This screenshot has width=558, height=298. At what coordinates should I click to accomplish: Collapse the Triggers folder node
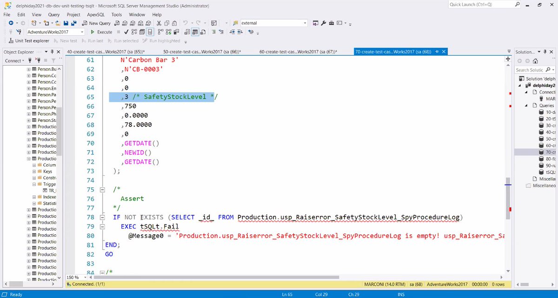[x=34, y=184]
